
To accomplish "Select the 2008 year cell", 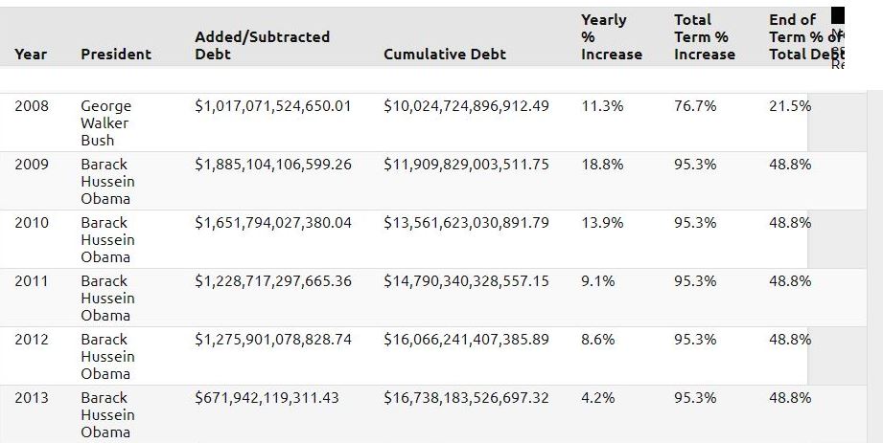I will click(32, 106).
